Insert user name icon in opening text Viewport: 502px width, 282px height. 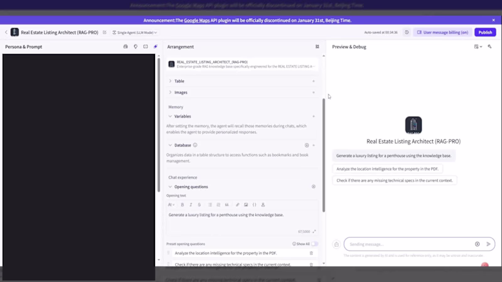(x=263, y=205)
